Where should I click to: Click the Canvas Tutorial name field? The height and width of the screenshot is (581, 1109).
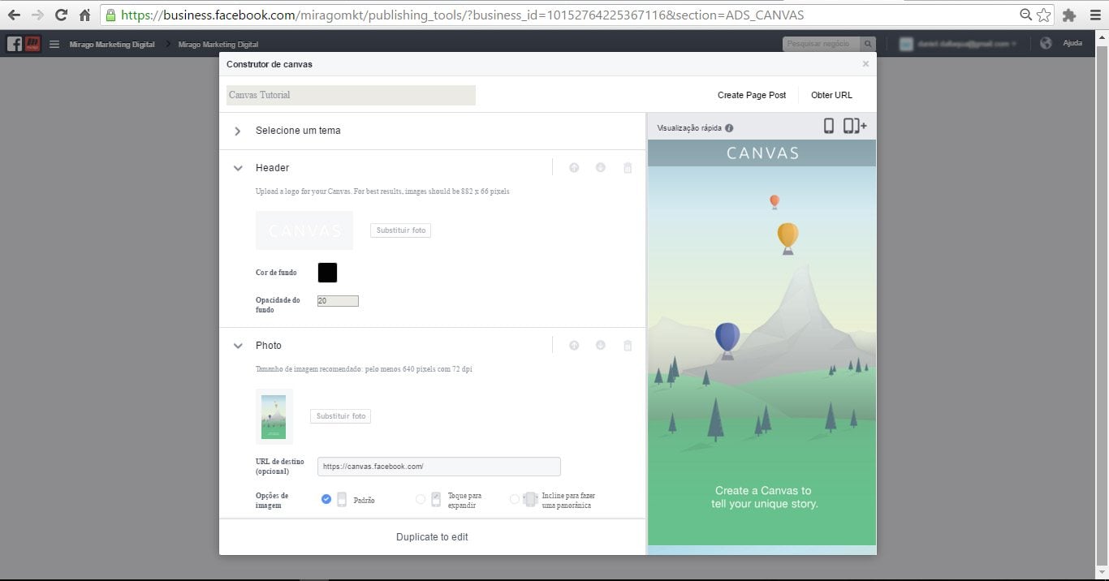(351, 95)
